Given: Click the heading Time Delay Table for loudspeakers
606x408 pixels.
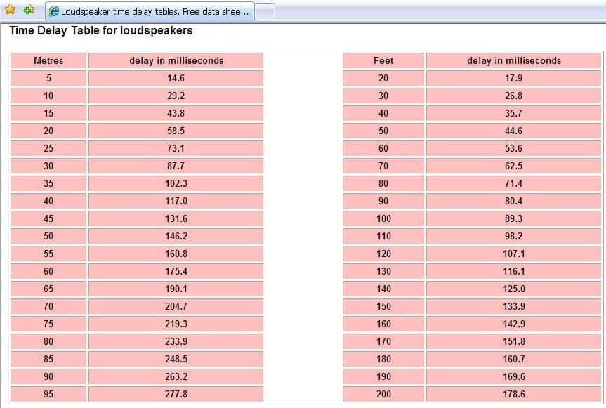Looking at the screenshot, I should (x=101, y=30).
